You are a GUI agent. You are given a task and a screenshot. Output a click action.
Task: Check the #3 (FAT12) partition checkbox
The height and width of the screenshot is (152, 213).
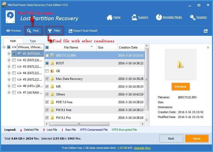(14, 66)
